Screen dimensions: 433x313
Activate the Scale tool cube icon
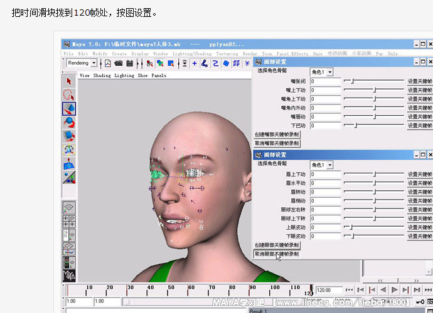pos(69,136)
